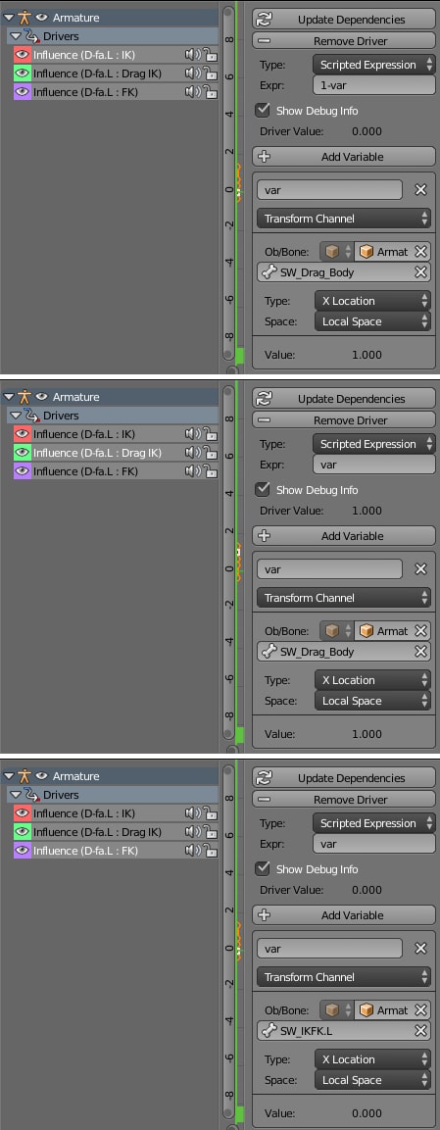Click the lock icon on the FK driver row in the bottom panel

[209, 851]
